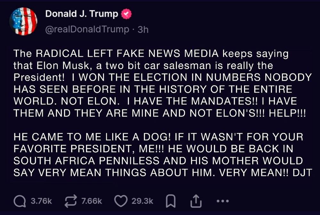Screen dimensions: 320x215
Task: Open the Donald J. Trump display name
Action: click(x=82, y=14)
